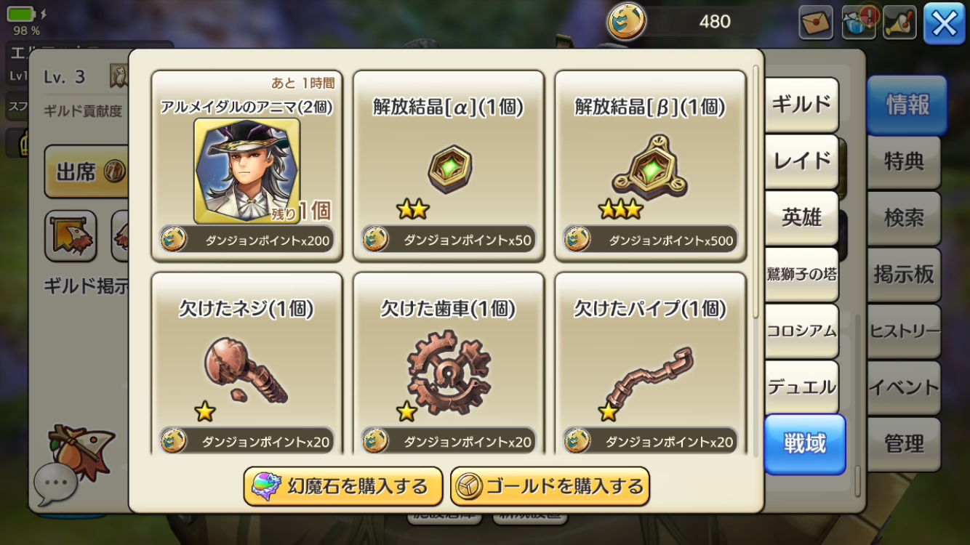
Task: Click 幻魔石を購入する button
Action: [343, 486]
